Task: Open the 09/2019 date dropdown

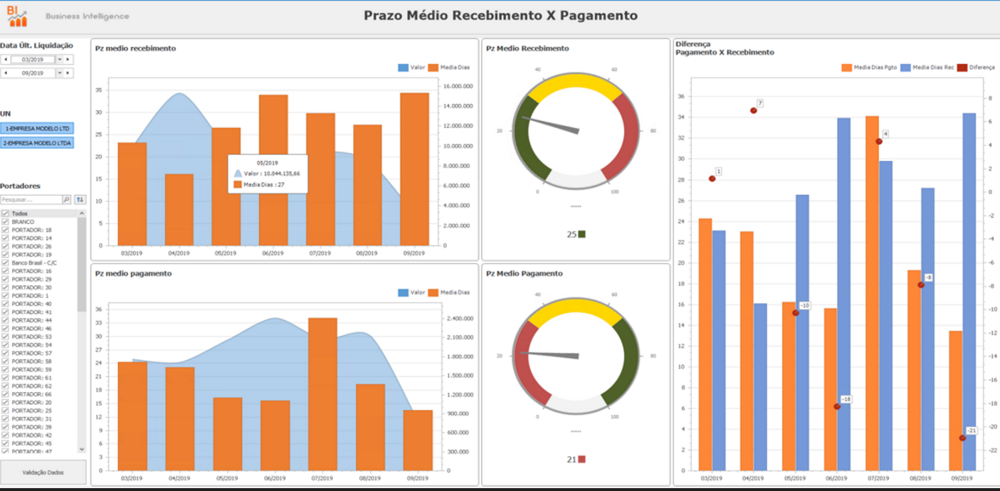Action: tap(60, 73)
